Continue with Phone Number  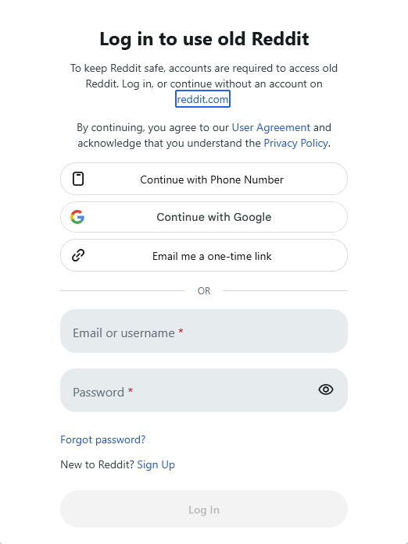point(204,179)
